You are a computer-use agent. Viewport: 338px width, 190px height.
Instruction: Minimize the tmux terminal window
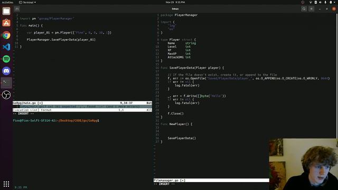click(320, 9)
